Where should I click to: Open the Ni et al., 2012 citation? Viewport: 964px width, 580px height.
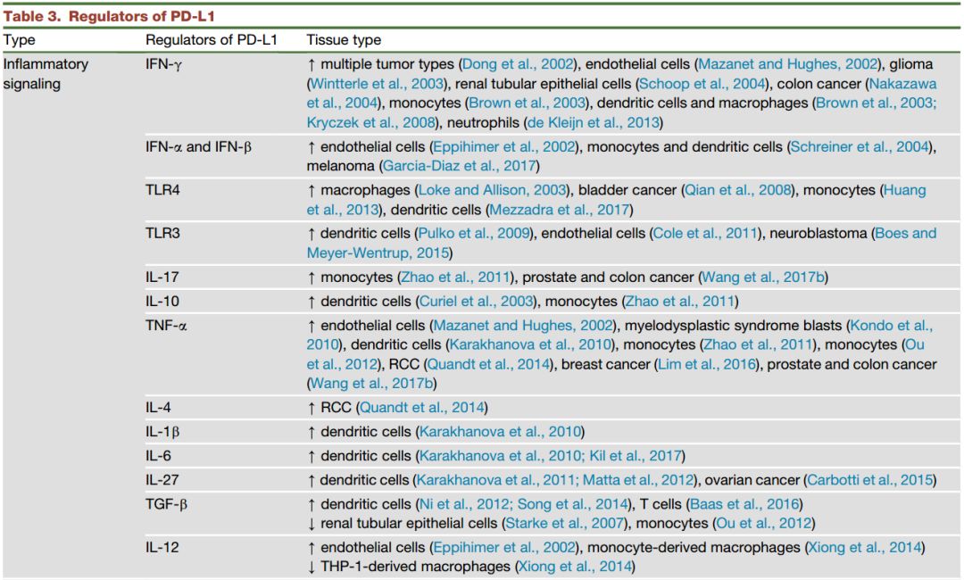coord(463,504)
